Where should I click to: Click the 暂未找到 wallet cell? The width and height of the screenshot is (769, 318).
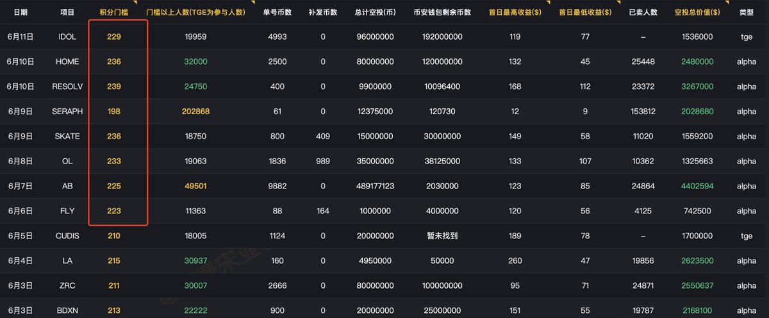pos(442,236)
